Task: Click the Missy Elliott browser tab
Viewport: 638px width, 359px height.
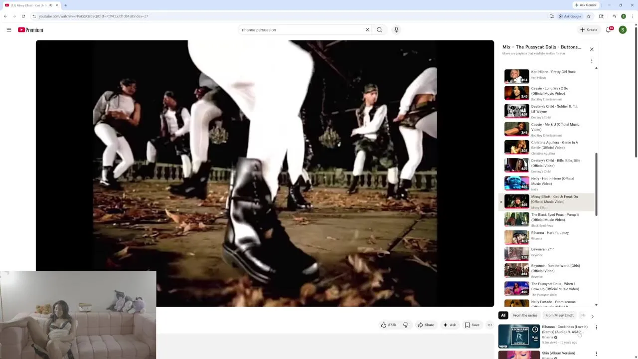Action: click(31, 5)
